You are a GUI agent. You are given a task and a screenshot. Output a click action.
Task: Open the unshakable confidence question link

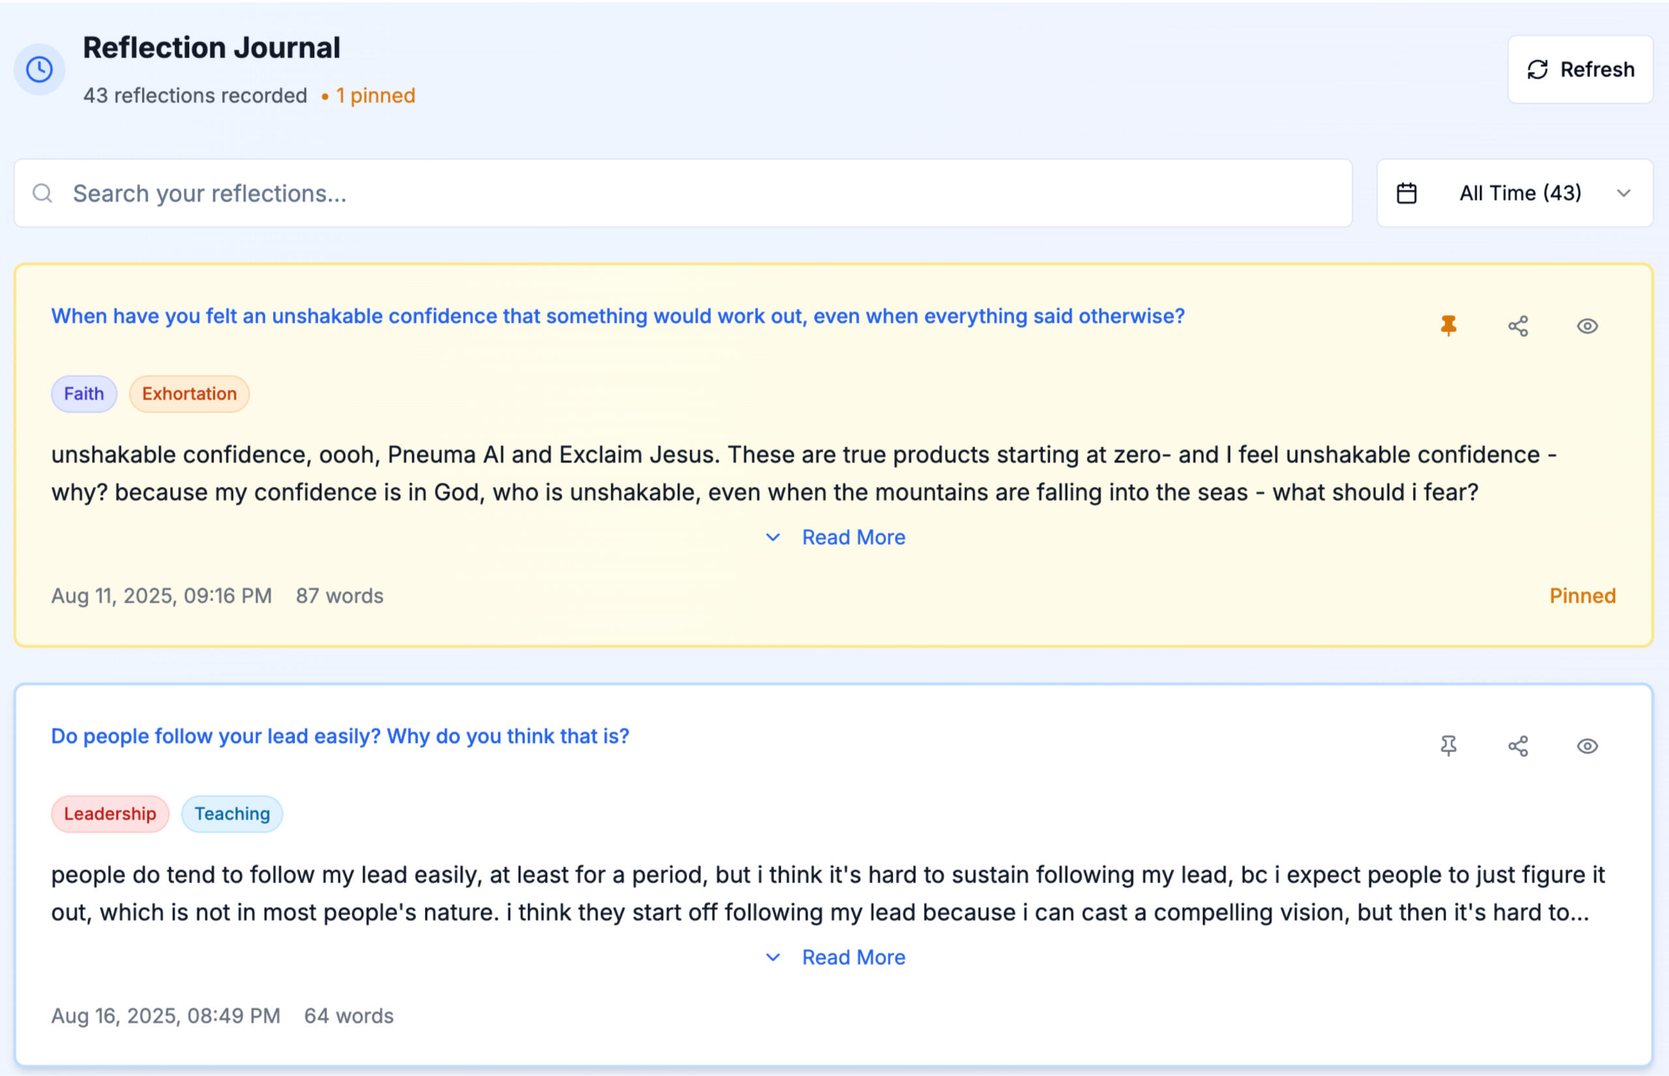click(617, 317)
